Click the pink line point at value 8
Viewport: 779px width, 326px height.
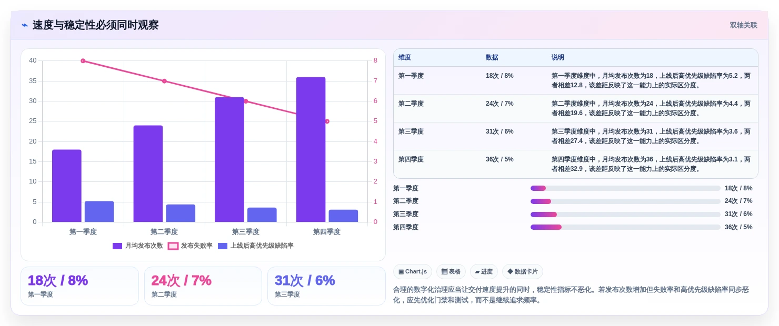[83, 61]
